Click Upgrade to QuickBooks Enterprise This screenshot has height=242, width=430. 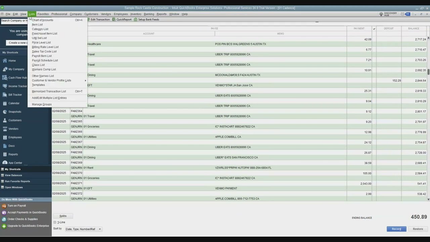28,226
